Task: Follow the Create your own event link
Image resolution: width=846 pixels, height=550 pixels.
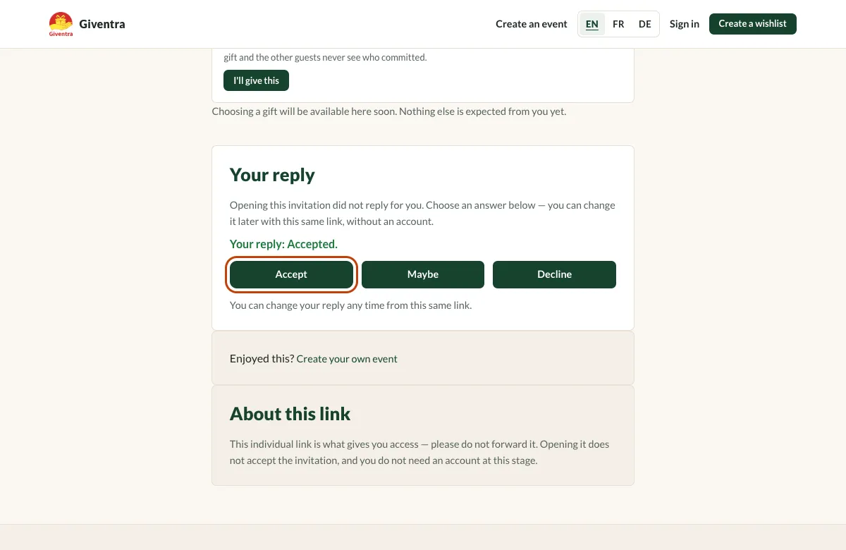Action: 347,359
